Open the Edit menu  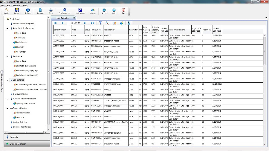coord(9,5)
